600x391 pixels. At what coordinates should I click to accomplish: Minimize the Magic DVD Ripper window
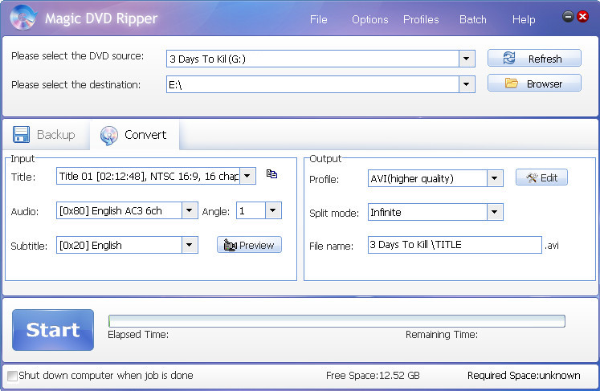pos(568,16)
